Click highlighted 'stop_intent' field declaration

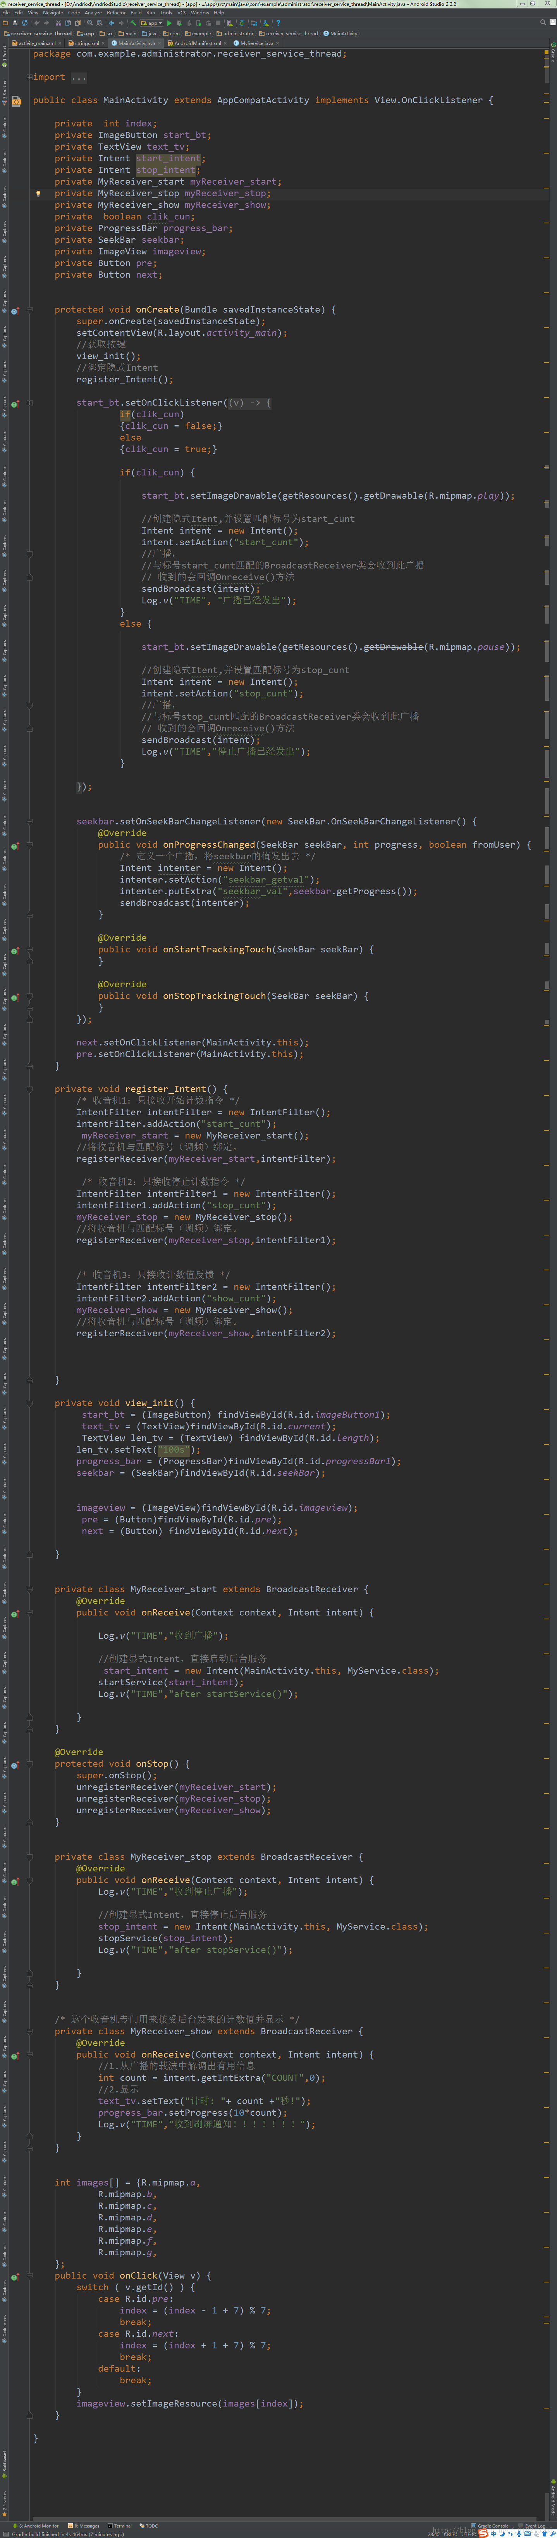pyautogui.click(x=165, y=171)
